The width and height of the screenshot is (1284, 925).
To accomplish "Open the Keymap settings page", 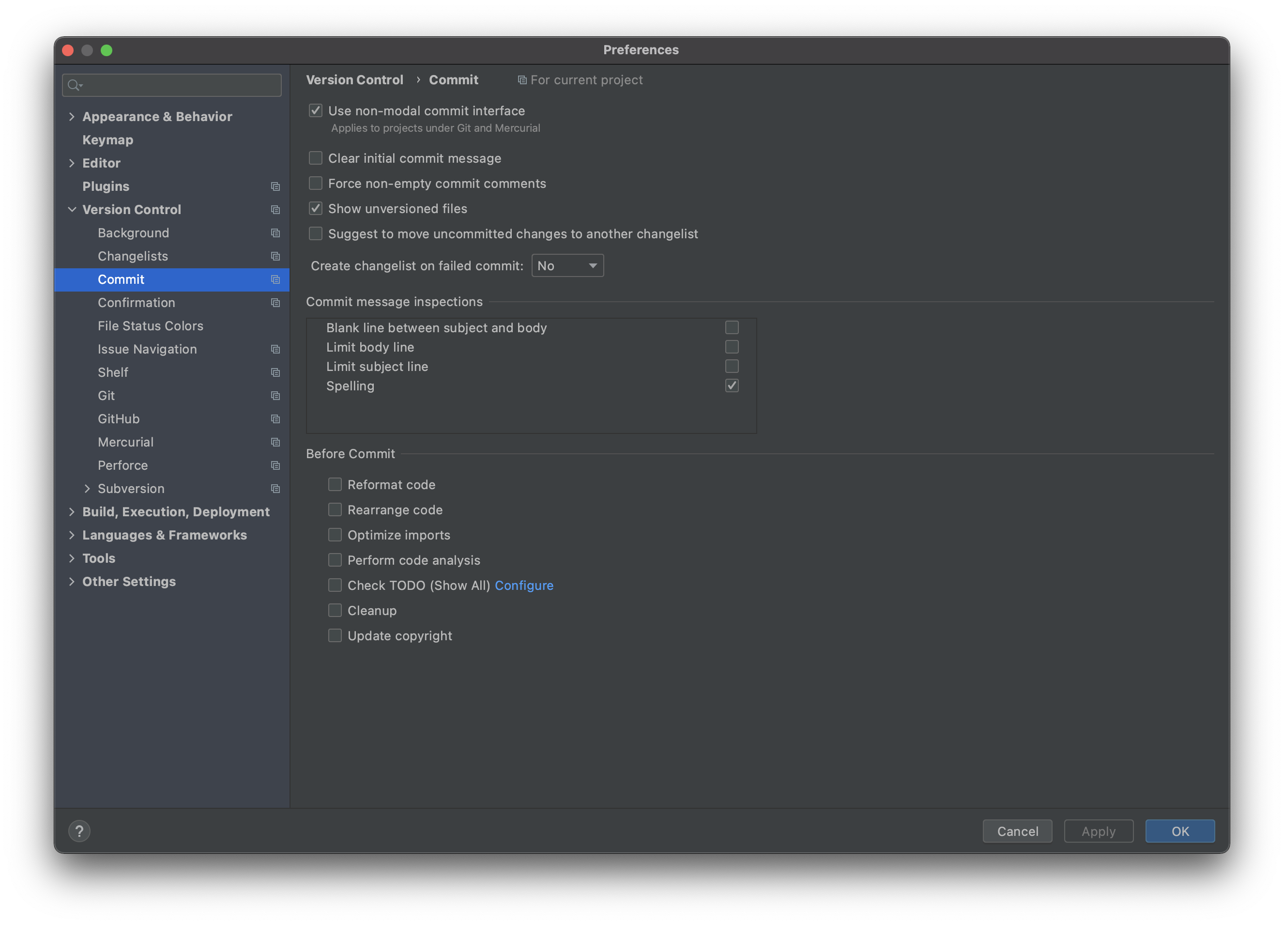I will click(107, 140).
